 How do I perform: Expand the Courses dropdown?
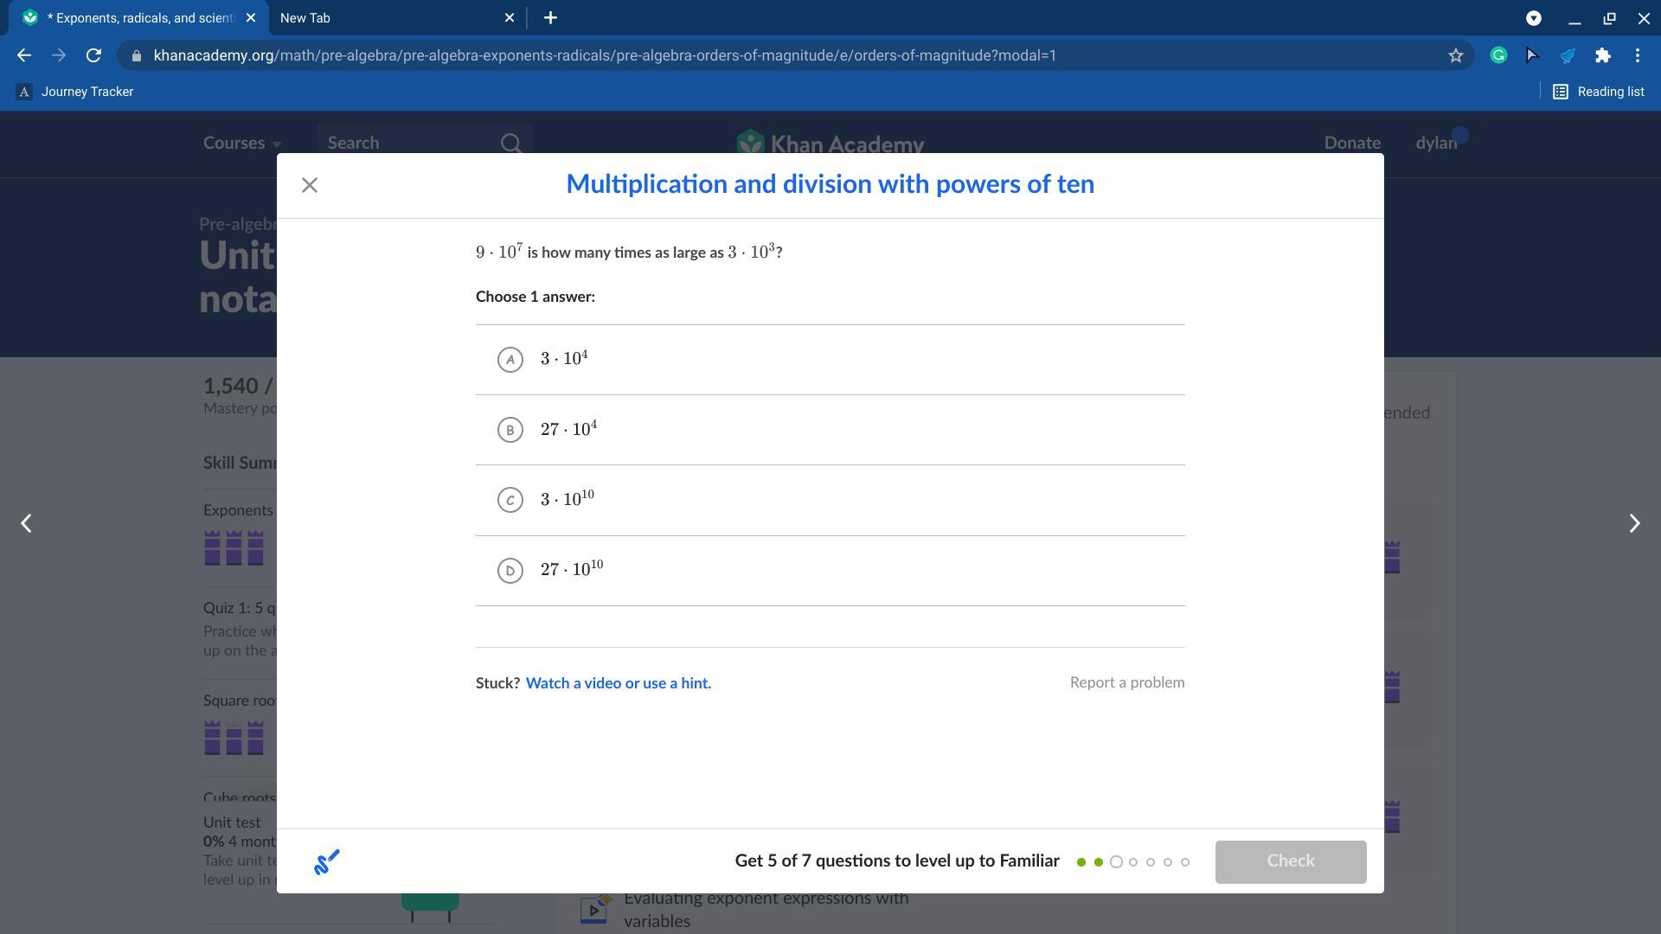click(241, 143)
